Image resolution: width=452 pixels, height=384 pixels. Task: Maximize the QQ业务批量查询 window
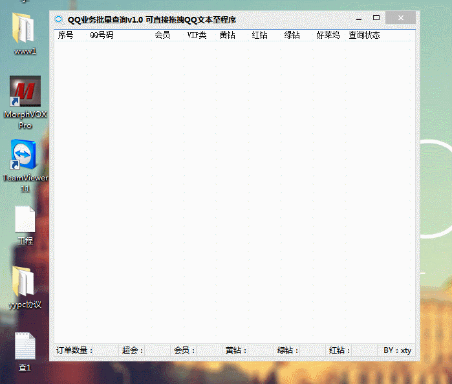tap(376, 18)
